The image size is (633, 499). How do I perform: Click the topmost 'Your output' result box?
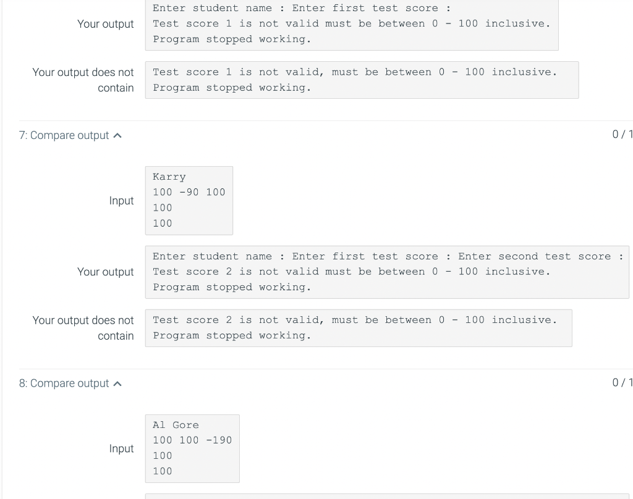pos(351,25)
